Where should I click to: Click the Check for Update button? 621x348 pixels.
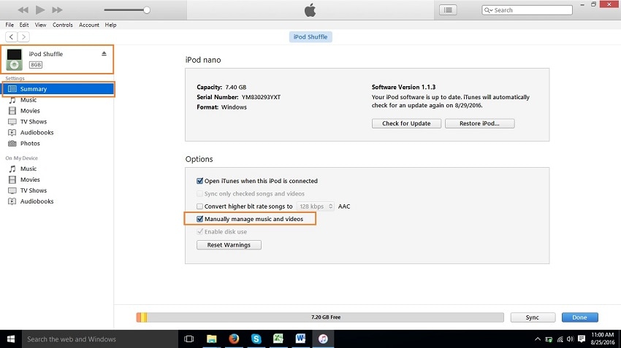[x=406, y=123]
